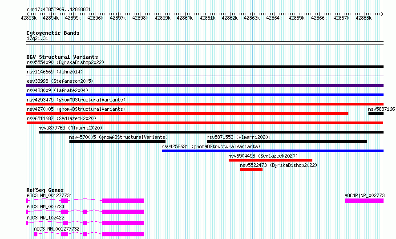This screenshot has width=396, height=239.
Task: Click the AOC3|NR_102422 gene model
Action: (85, 223)
